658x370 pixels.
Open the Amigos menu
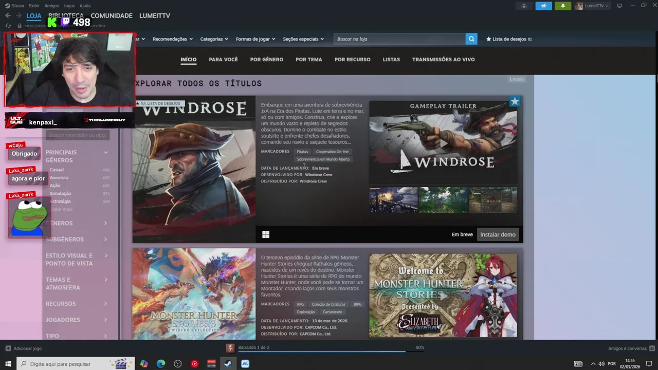51,6
